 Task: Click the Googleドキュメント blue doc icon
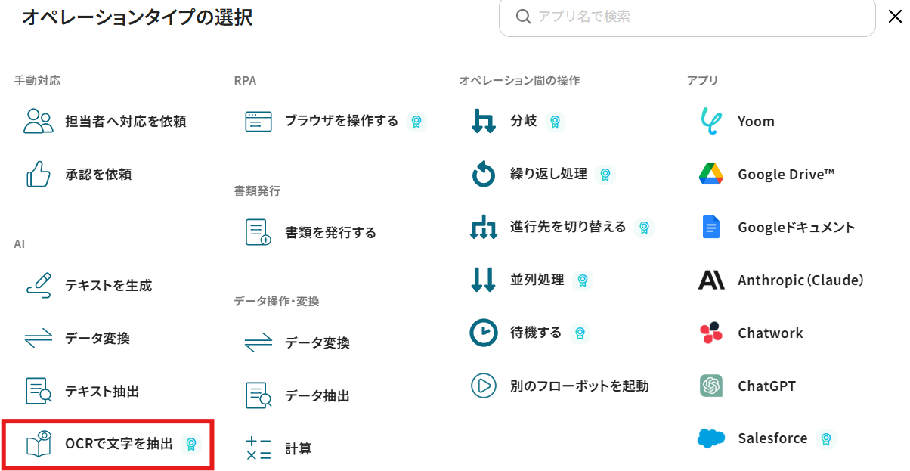point(711,227)
